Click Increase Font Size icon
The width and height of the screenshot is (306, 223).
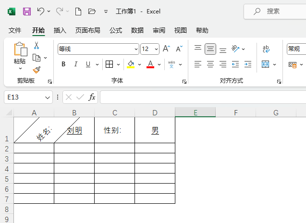(x=167, y=49)
